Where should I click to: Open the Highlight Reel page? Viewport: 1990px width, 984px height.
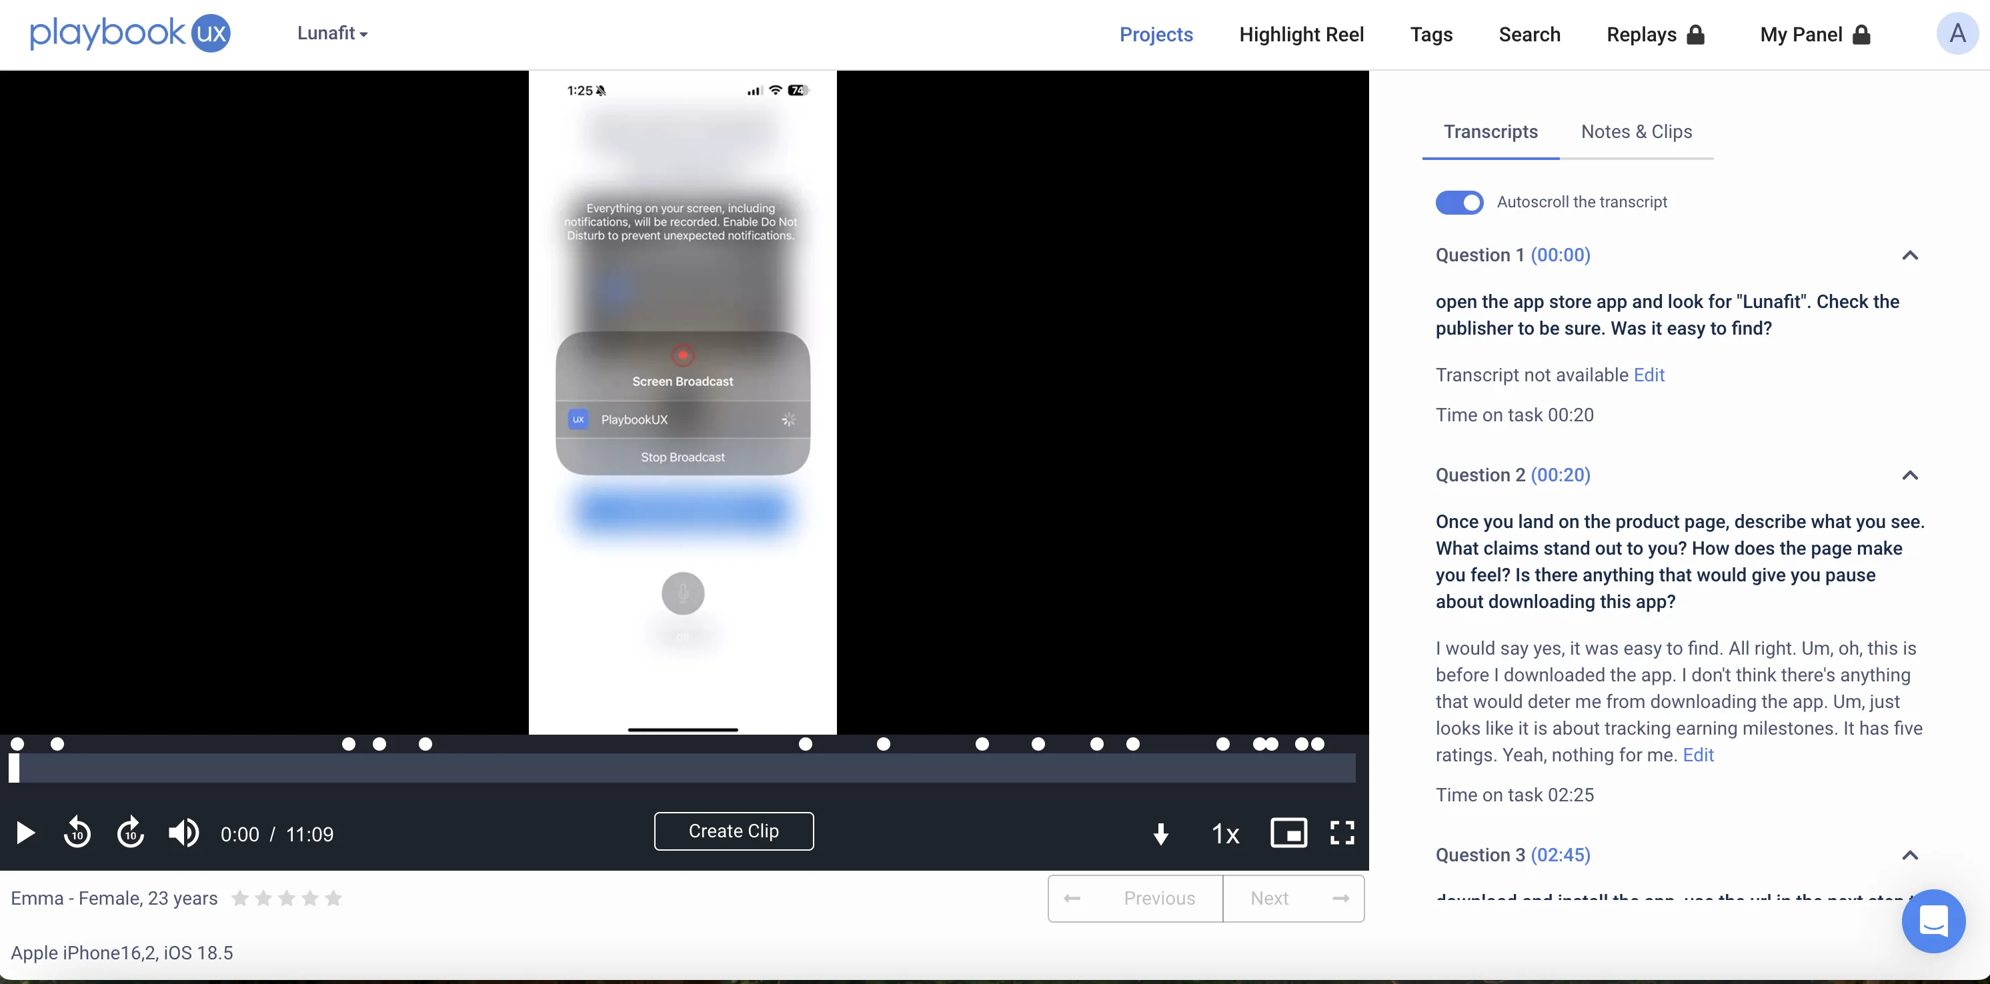pos(1302,34)
